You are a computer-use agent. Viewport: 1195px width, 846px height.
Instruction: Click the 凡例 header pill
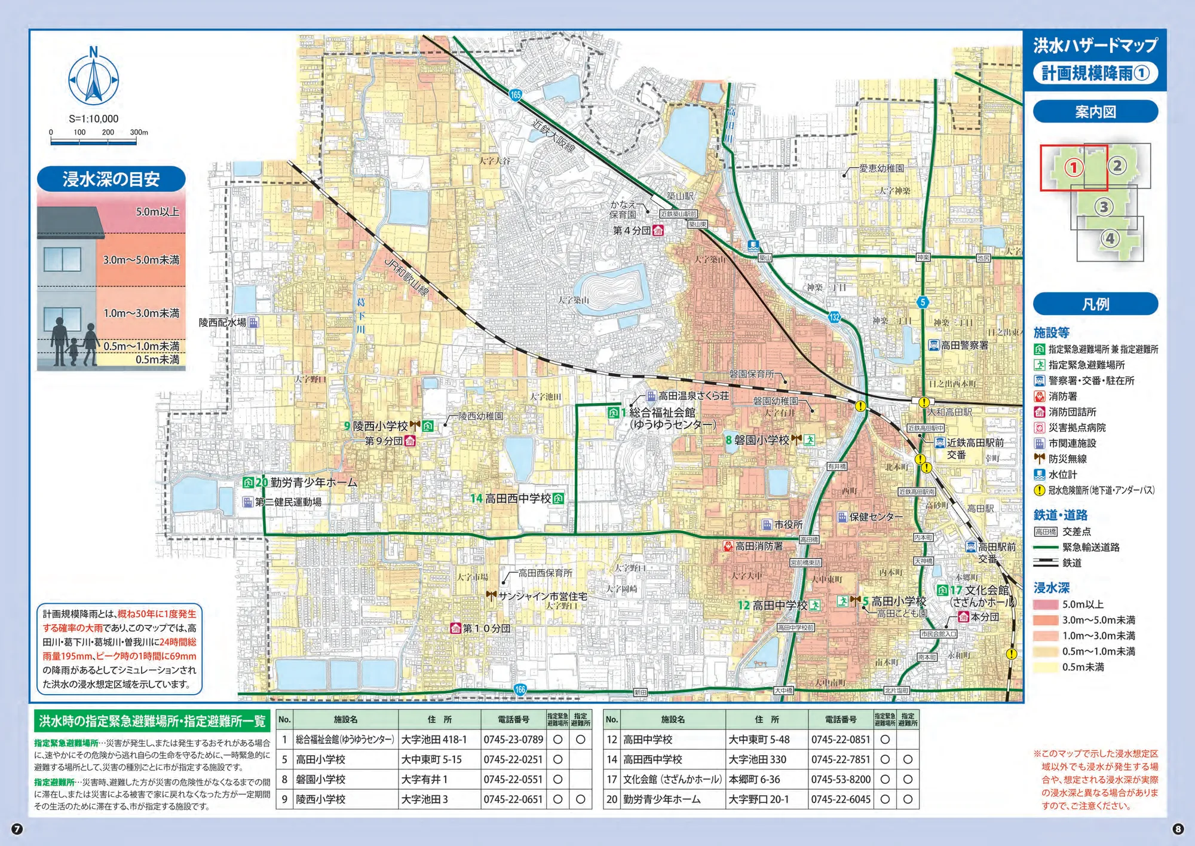click(x=1095, y=304)
